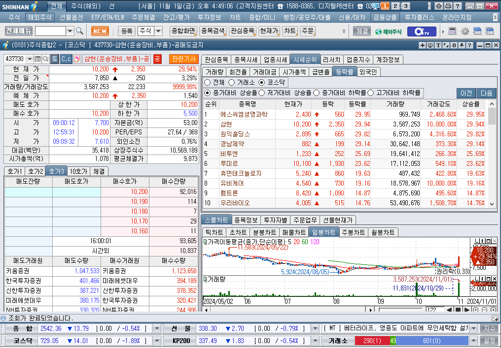Click the 0 icon in window title bar
Image resolution: width=501 pixels, height=348 pixels.
click(x=454, y=45)
